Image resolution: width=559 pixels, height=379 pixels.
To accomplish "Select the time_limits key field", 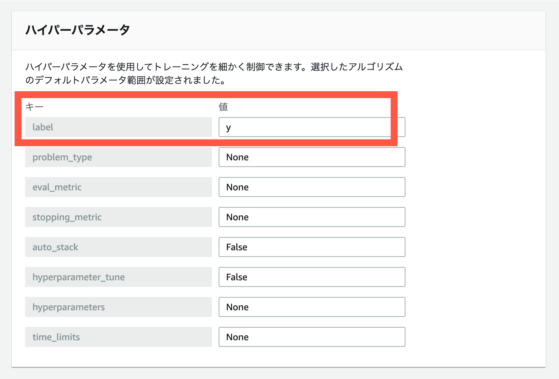I will click(118, 337).
